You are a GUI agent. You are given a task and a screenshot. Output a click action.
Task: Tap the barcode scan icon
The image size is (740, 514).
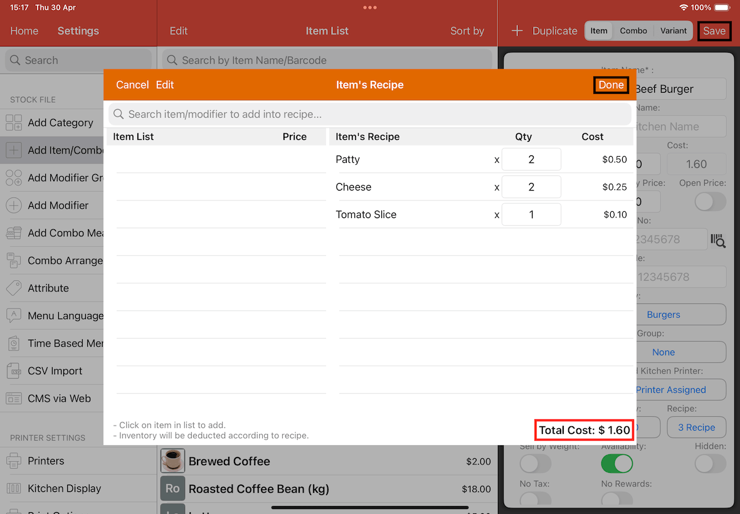[x=718, y=240]
